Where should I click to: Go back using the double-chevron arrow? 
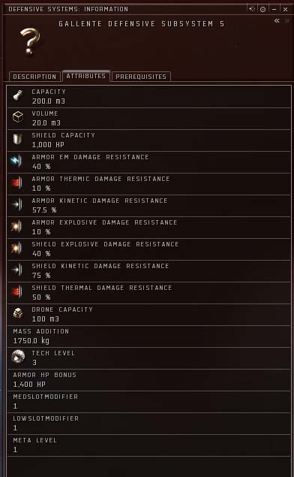277,21
